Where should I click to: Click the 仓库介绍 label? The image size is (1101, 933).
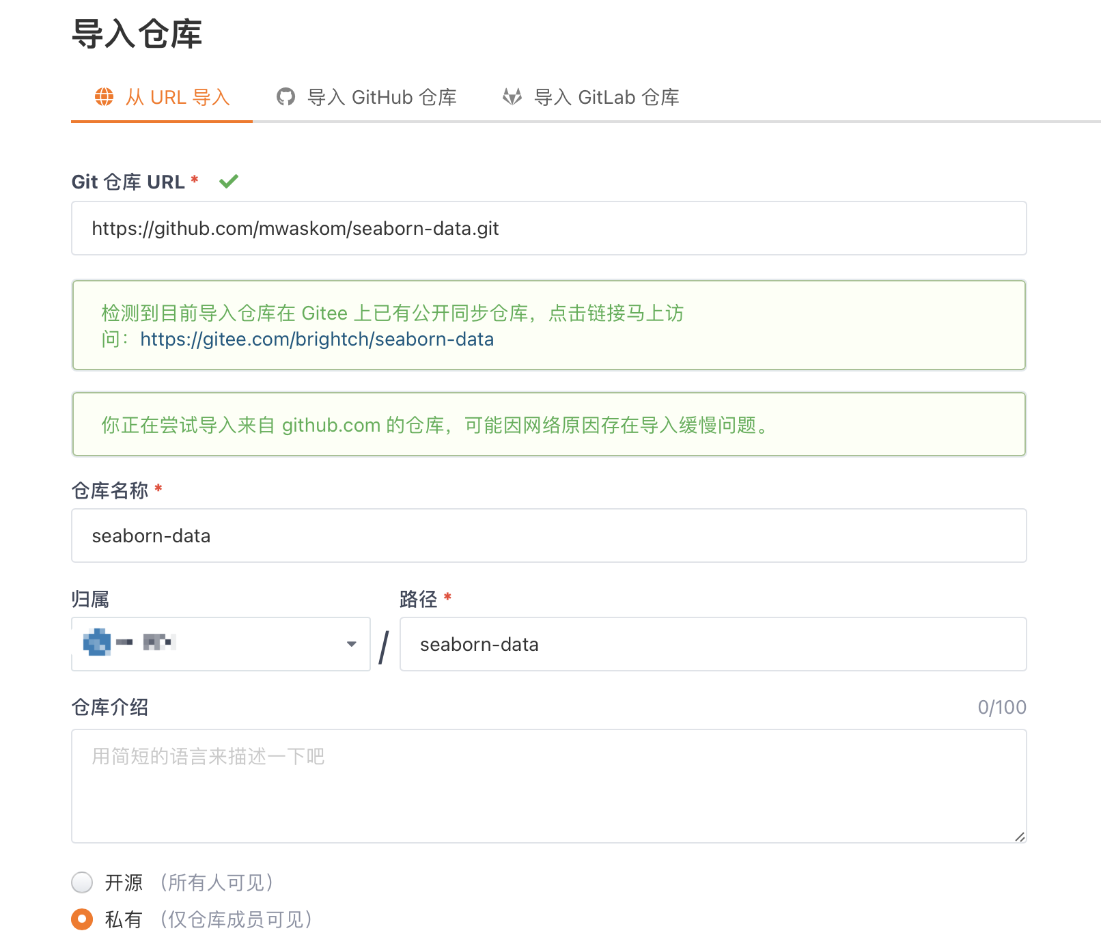(x=110, y=708)
